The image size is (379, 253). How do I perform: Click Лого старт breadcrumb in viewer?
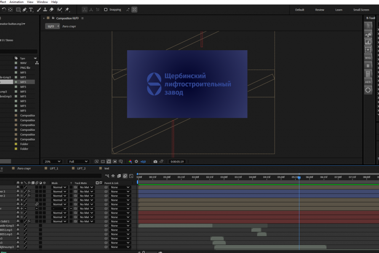(x=69, y=27)
